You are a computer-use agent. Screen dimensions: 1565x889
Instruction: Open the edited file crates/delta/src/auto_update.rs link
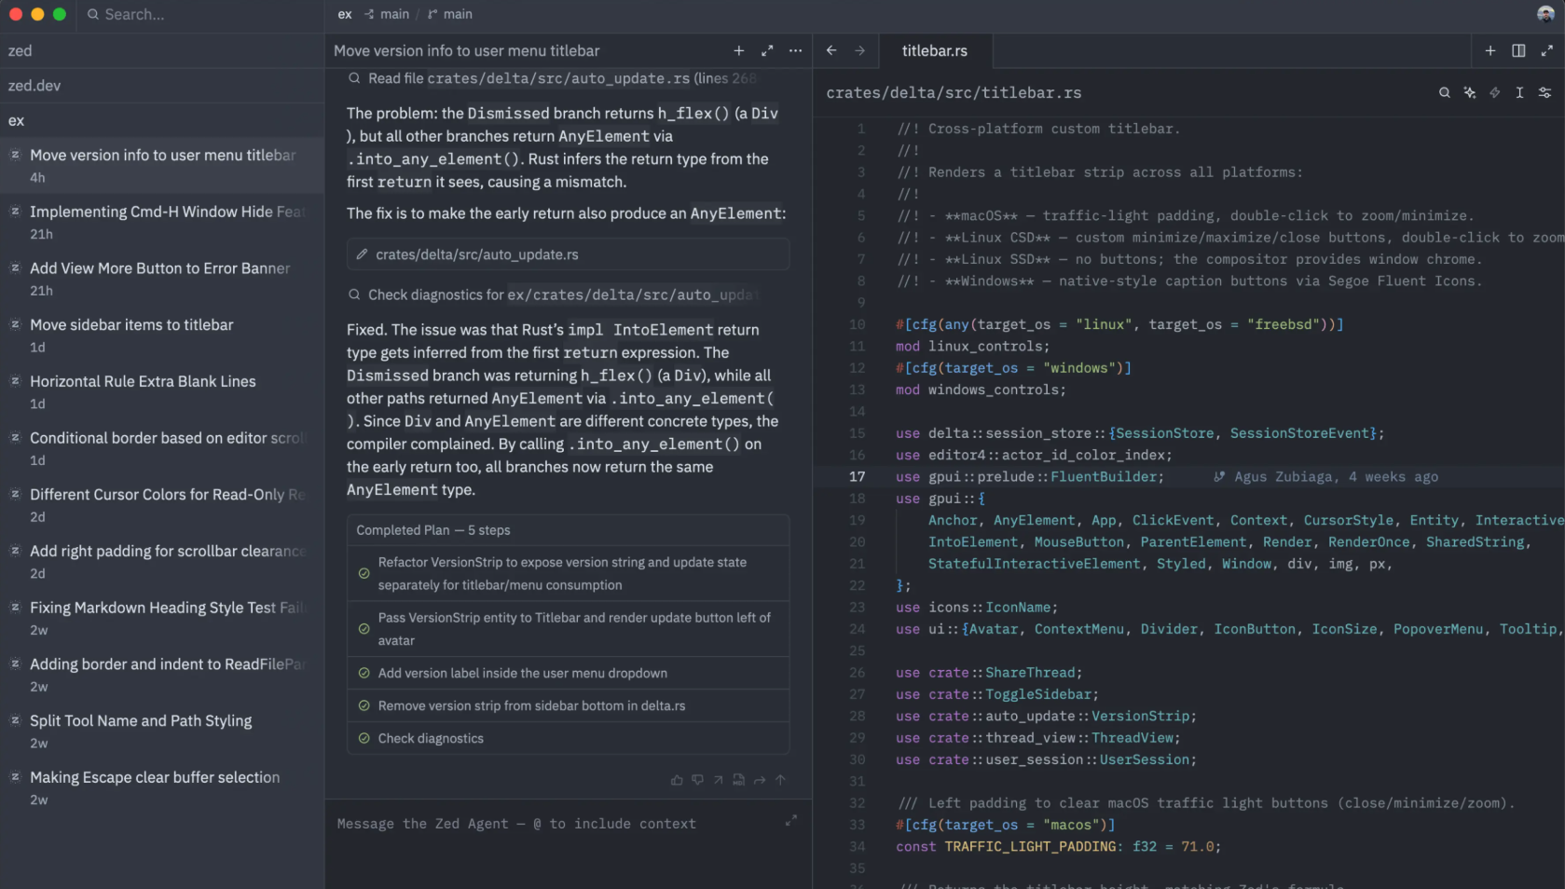pos(476,254)
